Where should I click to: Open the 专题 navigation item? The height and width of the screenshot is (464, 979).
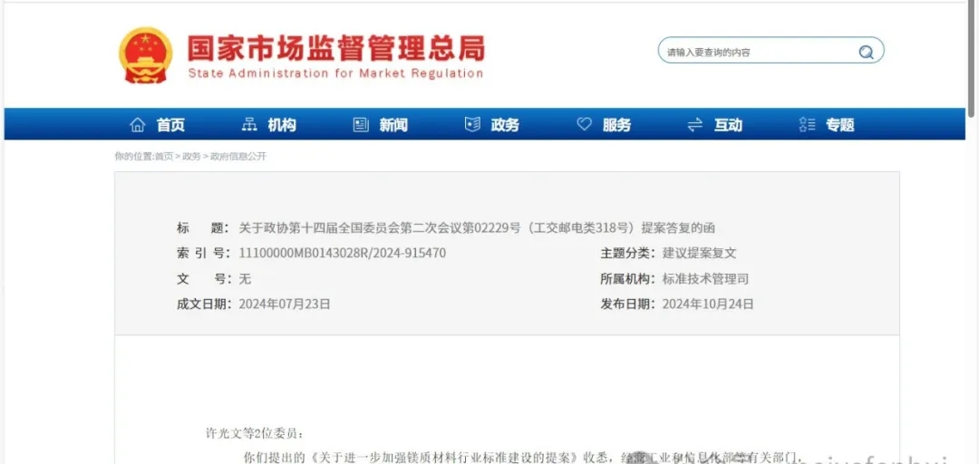tap(839, 125)
